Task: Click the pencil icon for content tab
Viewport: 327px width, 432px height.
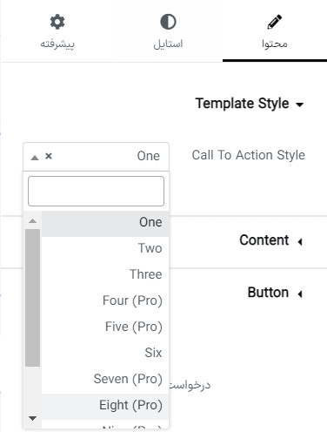Action: pos(274,22)
